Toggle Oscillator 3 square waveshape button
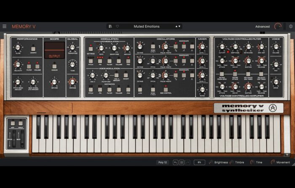Viewport: 295px width, 188px height. (x=176, y=75)
